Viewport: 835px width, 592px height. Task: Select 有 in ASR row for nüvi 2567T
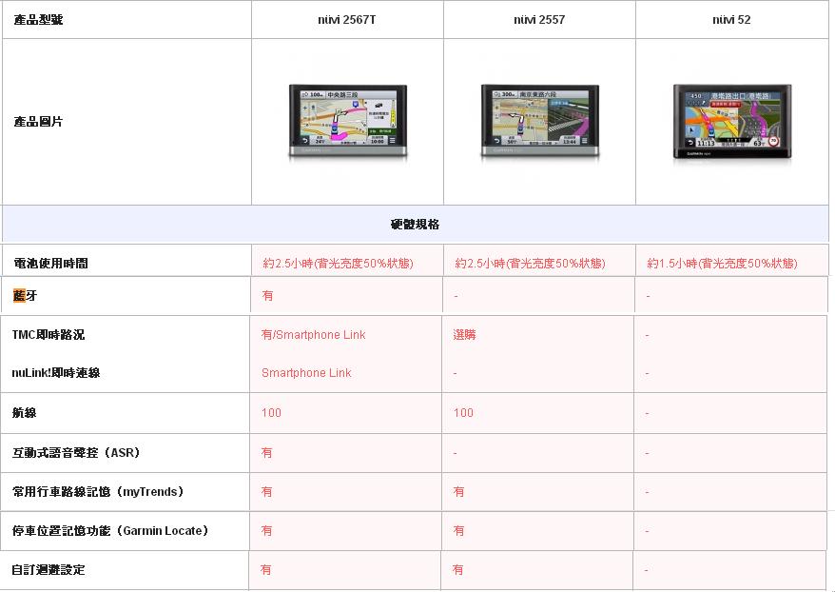click(x=267, y=452)
